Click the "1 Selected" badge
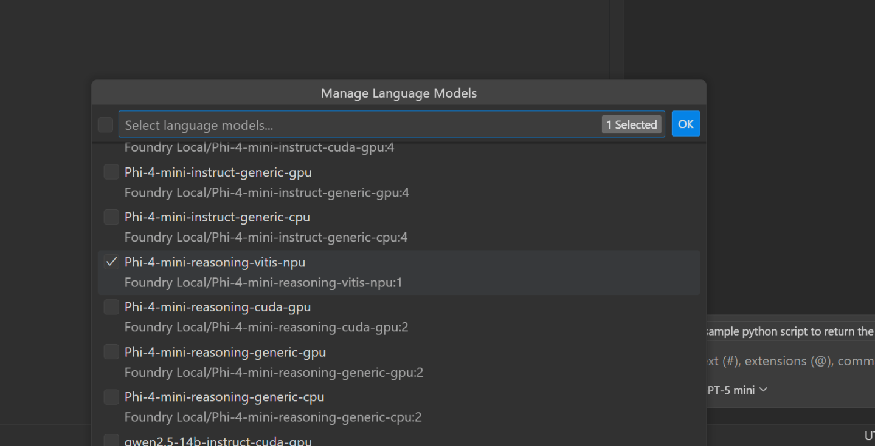The width and height of the screenshot is (875, 446). coord(632,124)
